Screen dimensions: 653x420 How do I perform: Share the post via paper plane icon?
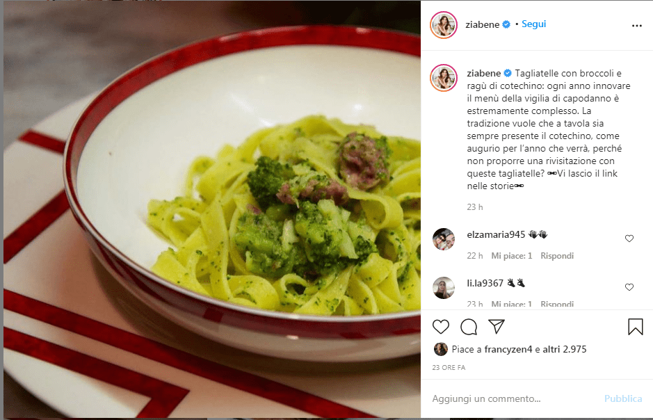click(x=497, y=327)
